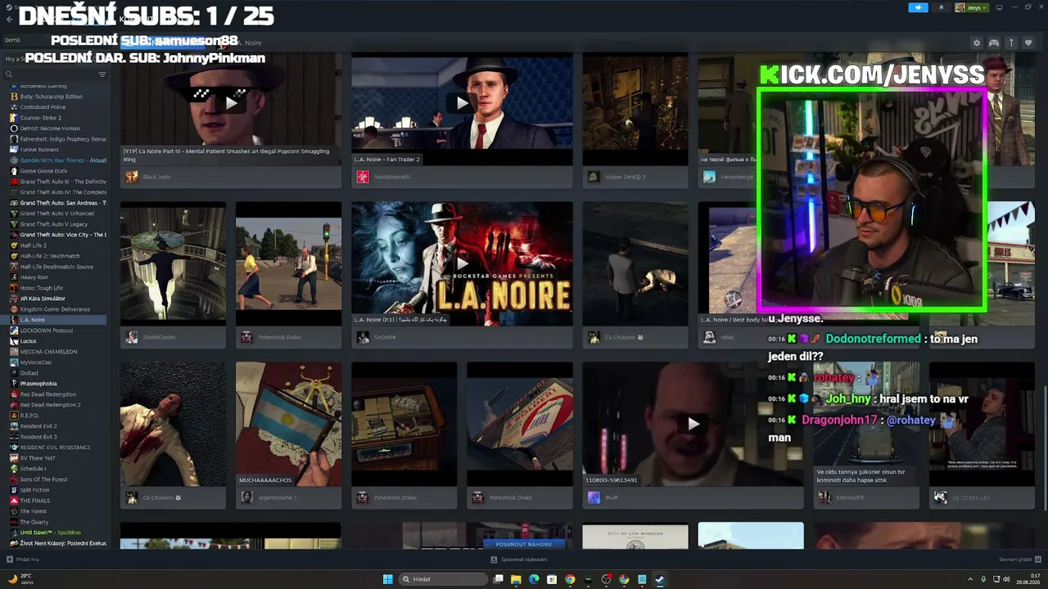Screen dimensions: 1048x589
Task: Click the Steam announcements megaphone button
Action: click(x=918, y=7)
